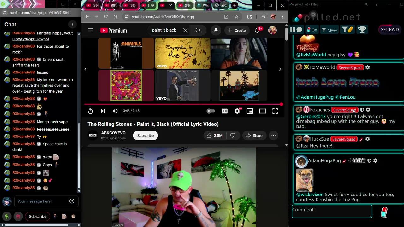The image size is (404, 227).
Task: Open YouTube account avatar menu
Action: 272,30
